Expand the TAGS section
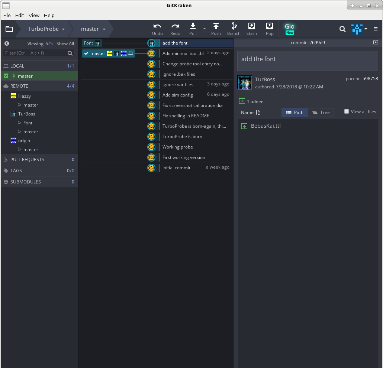Image resolution: width=383 pixels, height=368 pixels. 39,171
